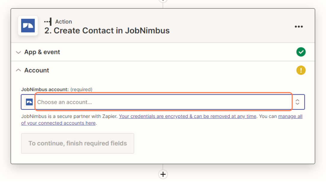Click the JobNimbus app logo in step header
The width and height of the screenshot is (326, 191).
[x=28, y=26]
